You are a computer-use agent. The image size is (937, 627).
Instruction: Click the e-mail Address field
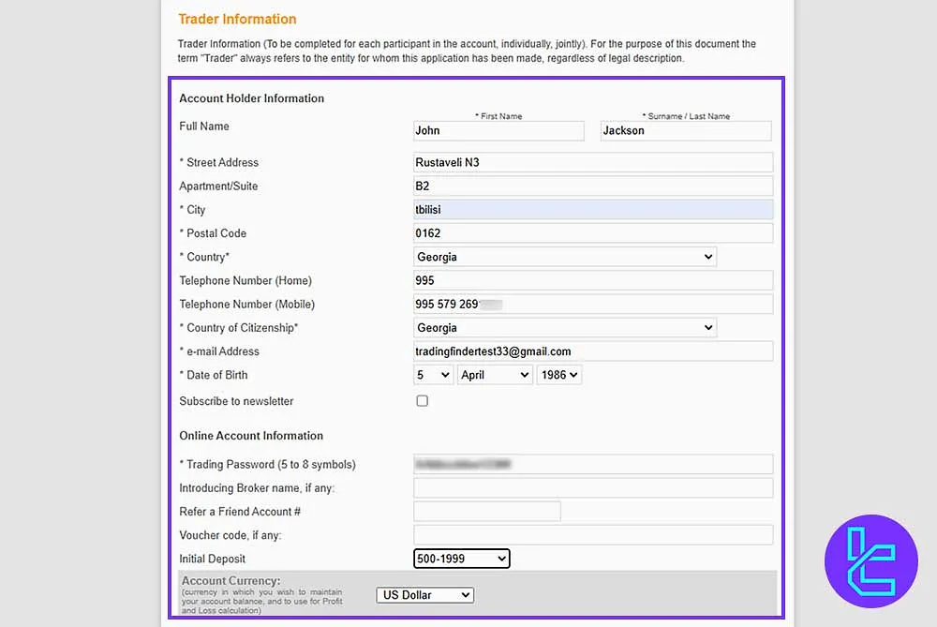[593, 351]
